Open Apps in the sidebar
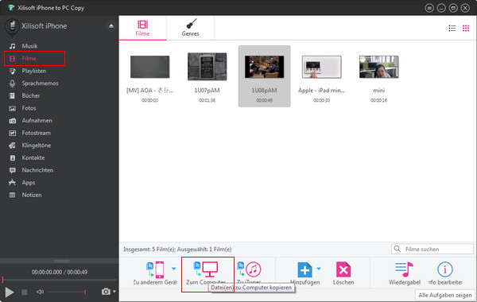 (29, 183)
